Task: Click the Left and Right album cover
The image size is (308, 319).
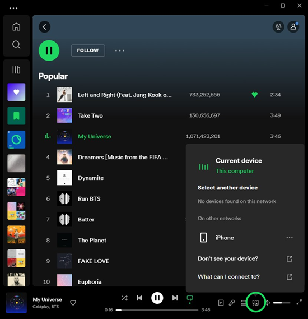Action: pyautogui.click(x=64, y=95)
